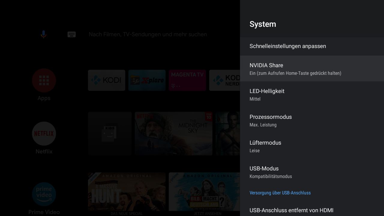The width and height of the screenshot is (384, 216).
Task: Click the Prime Video label text
Action: 44,212
